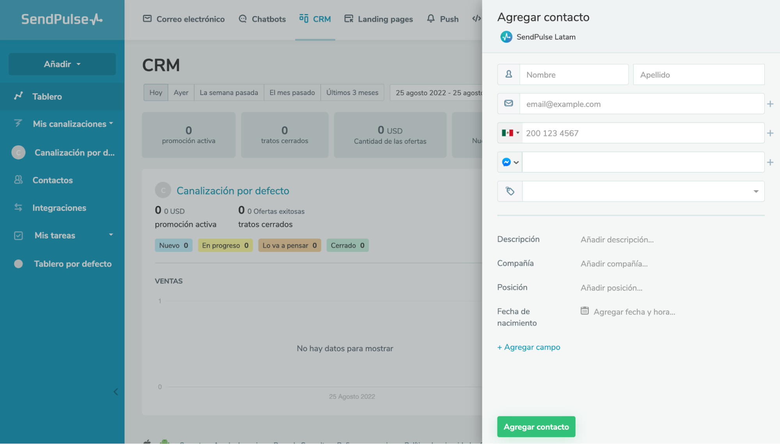Click the Agregar campo link

pyautogui.click(x=529, y=347)
